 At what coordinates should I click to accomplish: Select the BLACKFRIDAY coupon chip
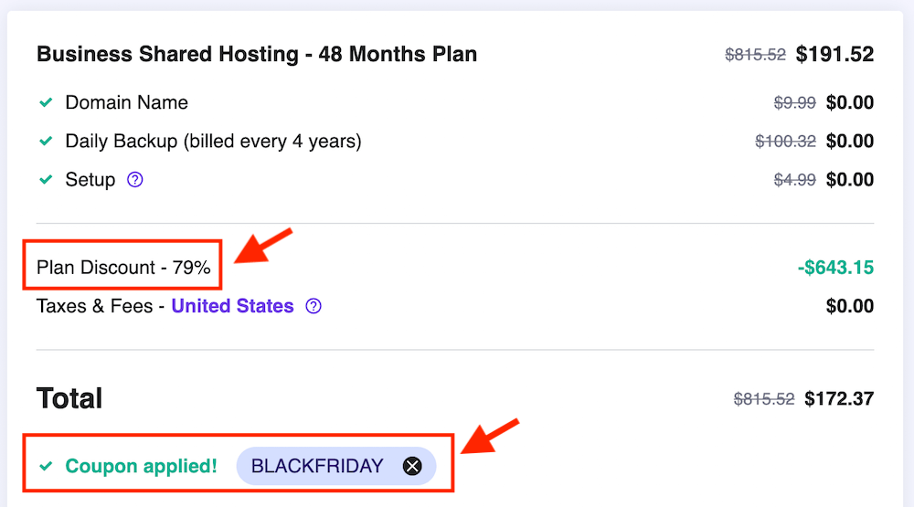coord(316,467)
